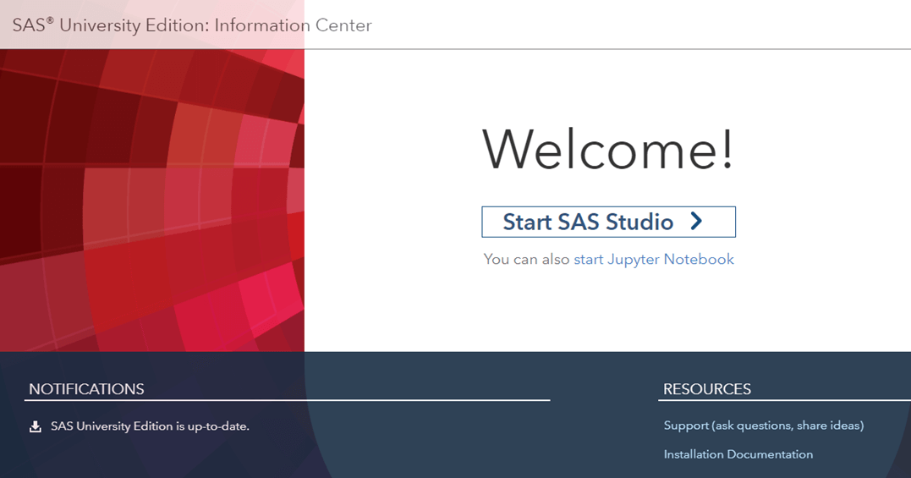Click the registered trademark symbol after SAS
This screenshot has width=911, height=478.
click(50, 19)
